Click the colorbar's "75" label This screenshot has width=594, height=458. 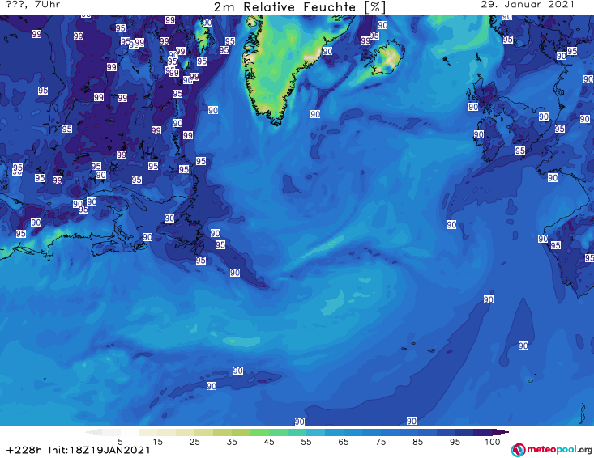click(x=381, y=442)
